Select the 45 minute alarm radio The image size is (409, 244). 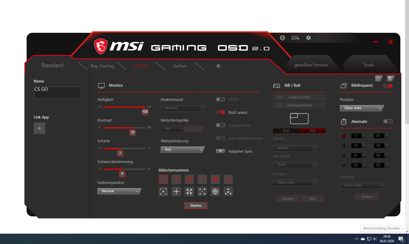tap(344, 156)
